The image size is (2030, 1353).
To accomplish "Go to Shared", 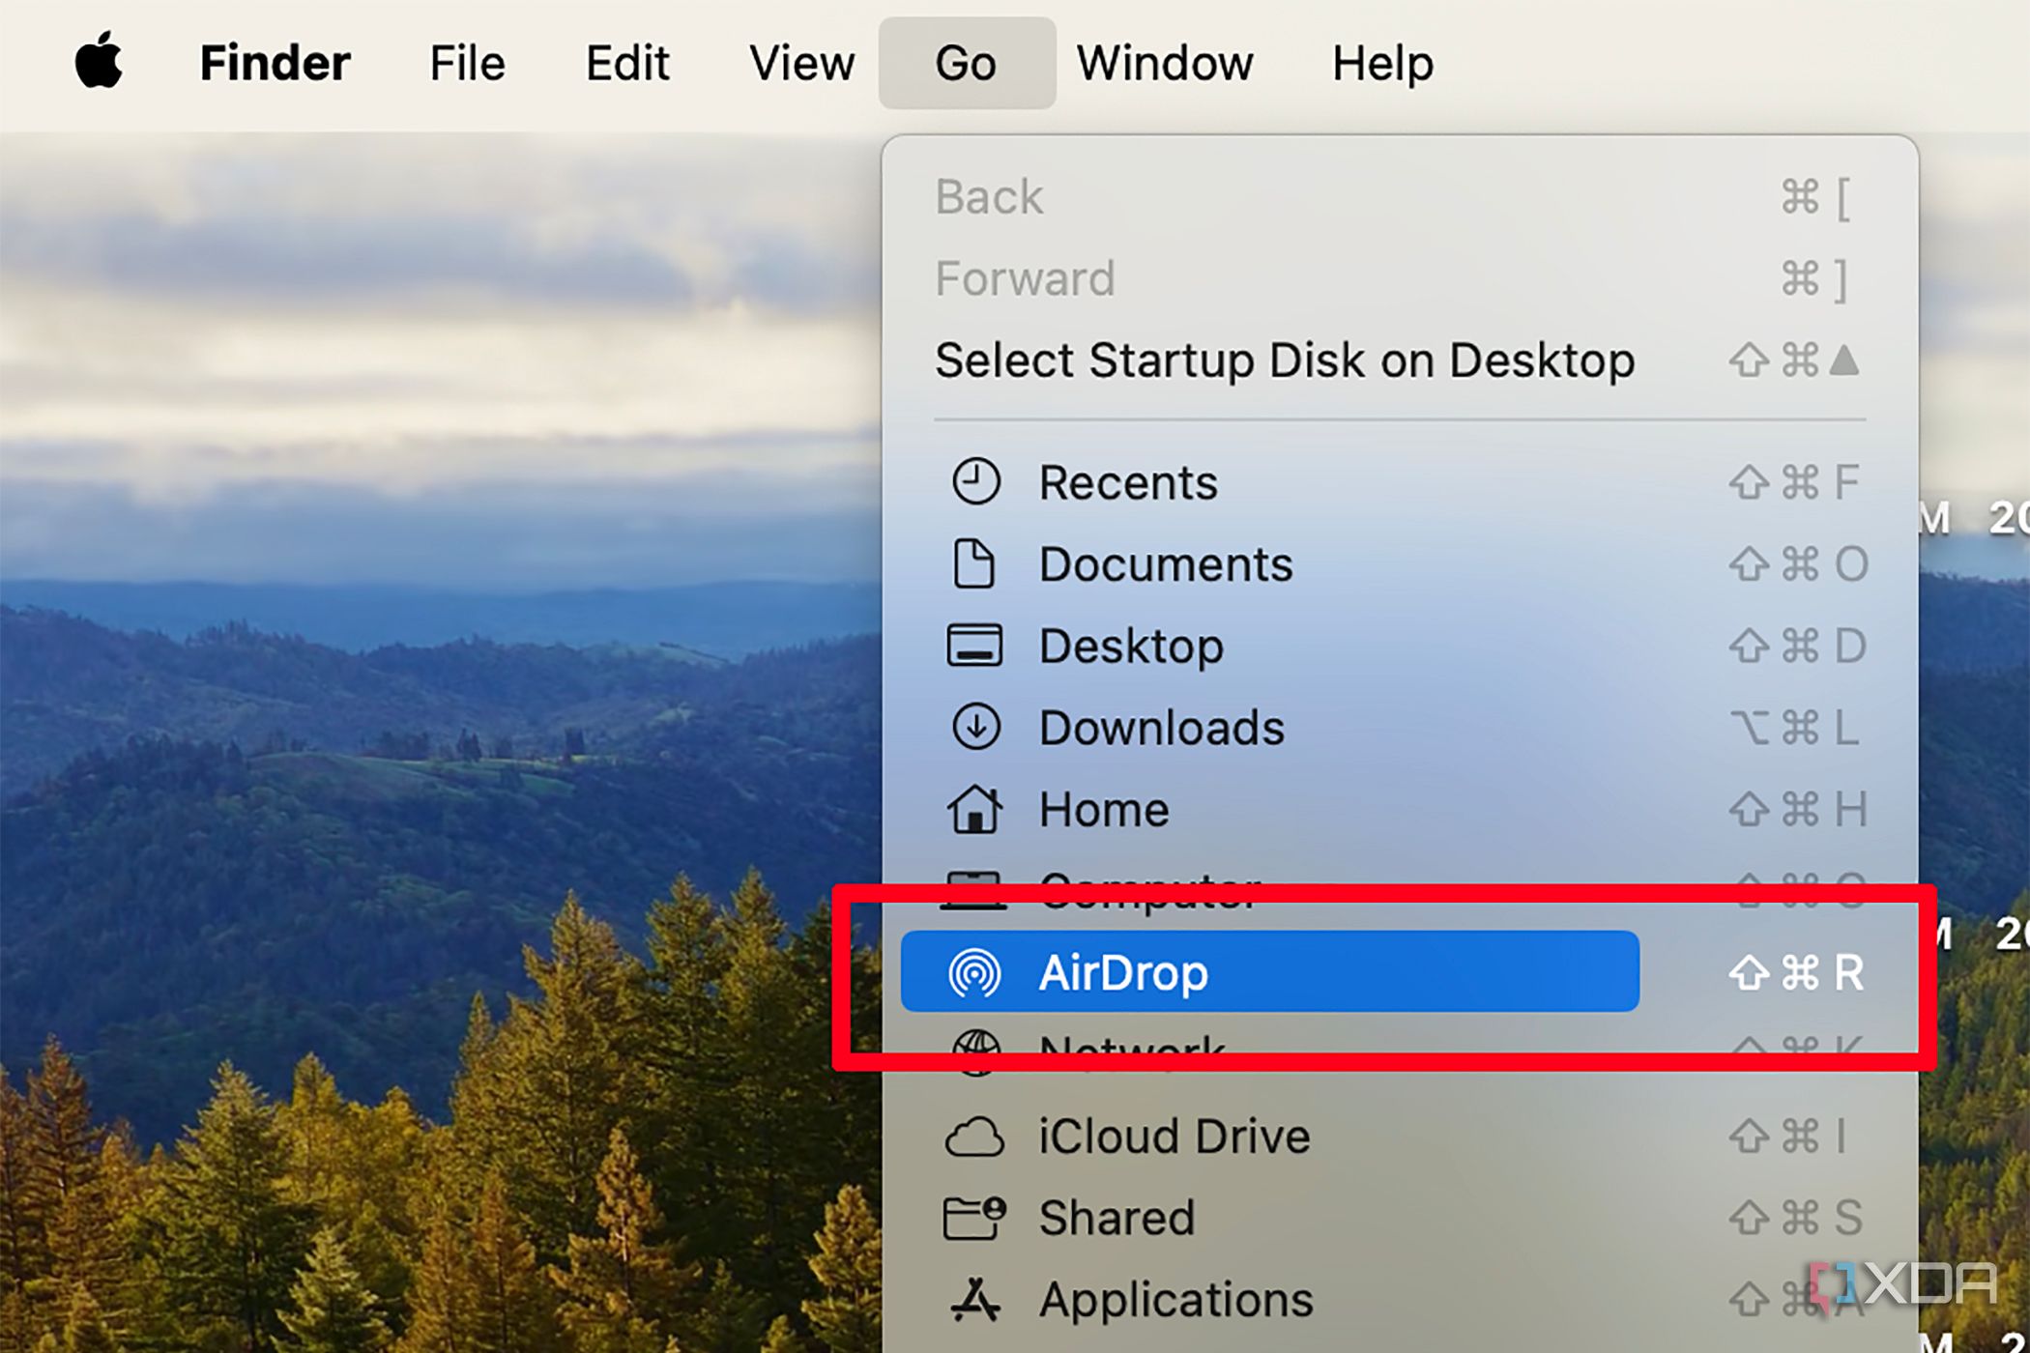I will tap(1400, 1218).
